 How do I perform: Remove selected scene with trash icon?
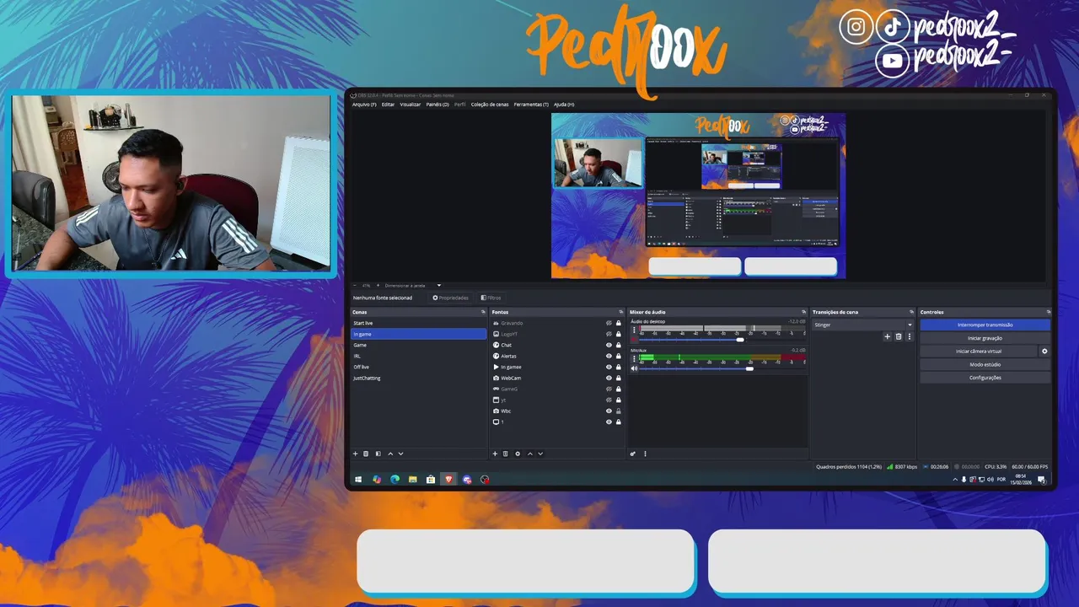(366, 454)
